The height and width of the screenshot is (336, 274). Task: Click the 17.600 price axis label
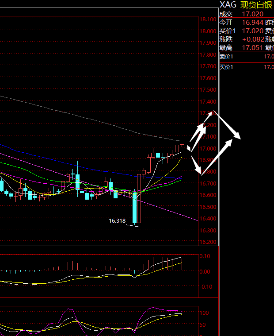click(208, 78)
